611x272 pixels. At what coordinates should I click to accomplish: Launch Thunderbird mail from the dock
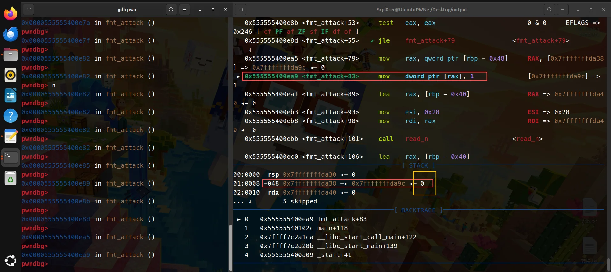tap(11, 34)
